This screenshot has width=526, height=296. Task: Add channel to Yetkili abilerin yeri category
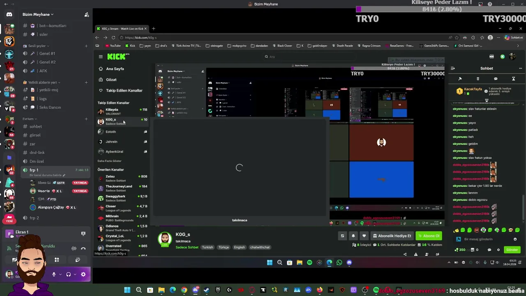coord(86,82)
